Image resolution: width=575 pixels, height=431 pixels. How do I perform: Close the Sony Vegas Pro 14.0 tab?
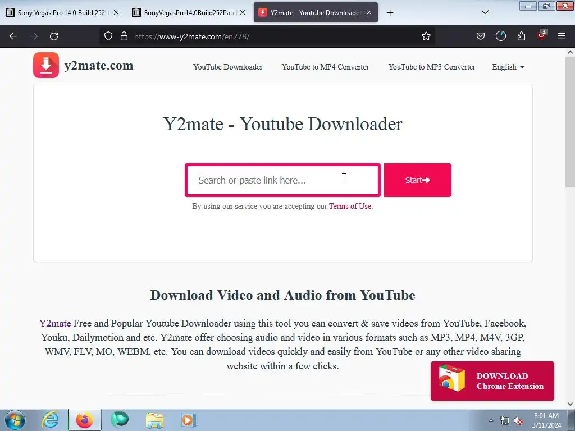coord(116,12)
